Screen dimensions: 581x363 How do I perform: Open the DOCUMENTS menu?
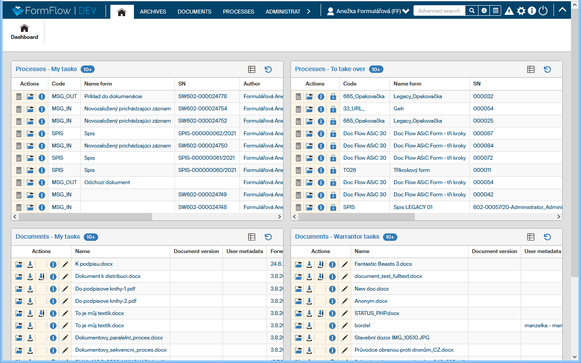(x=195, y=12)
